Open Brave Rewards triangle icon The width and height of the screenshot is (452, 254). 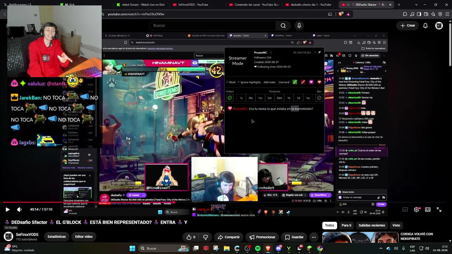click(x=348, y=14)
